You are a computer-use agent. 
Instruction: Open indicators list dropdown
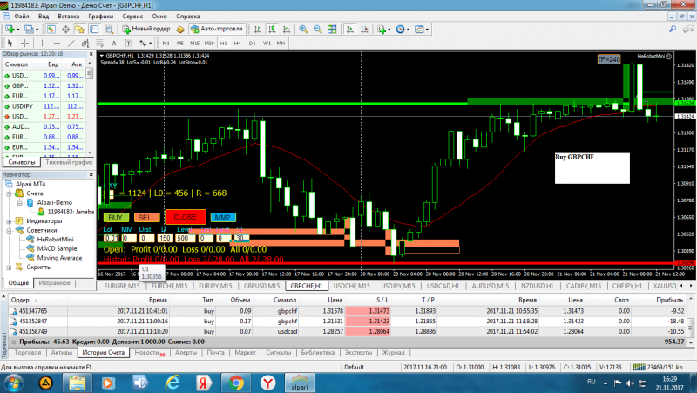point(383,30)
